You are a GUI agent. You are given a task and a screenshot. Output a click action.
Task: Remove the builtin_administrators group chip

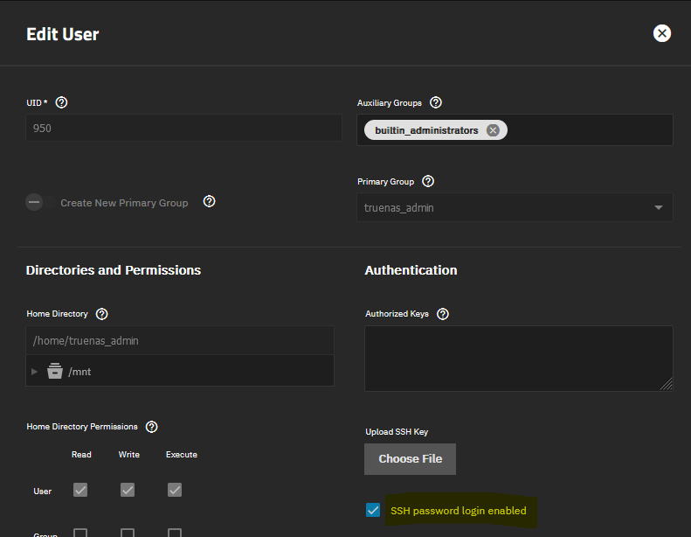coord(493,130)
